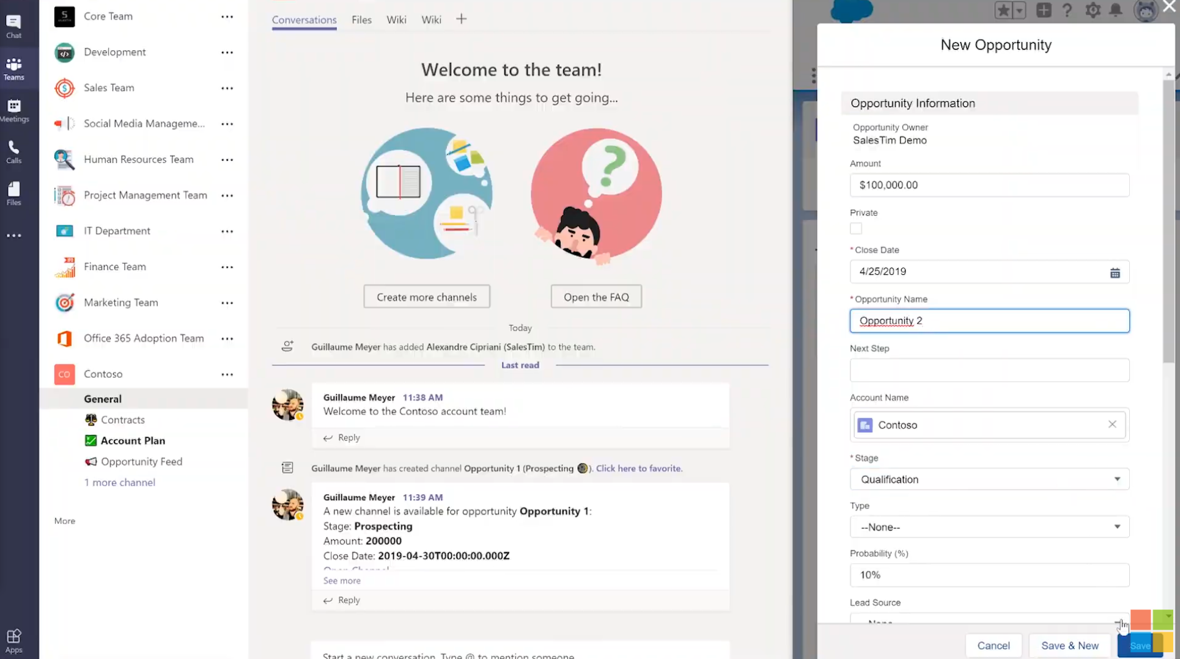
Task: Expand the '1 more channel' list
Action: [x=119, y=482]
